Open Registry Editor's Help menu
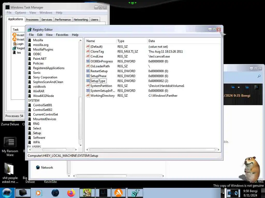265x198 pixels. point(75,35)
